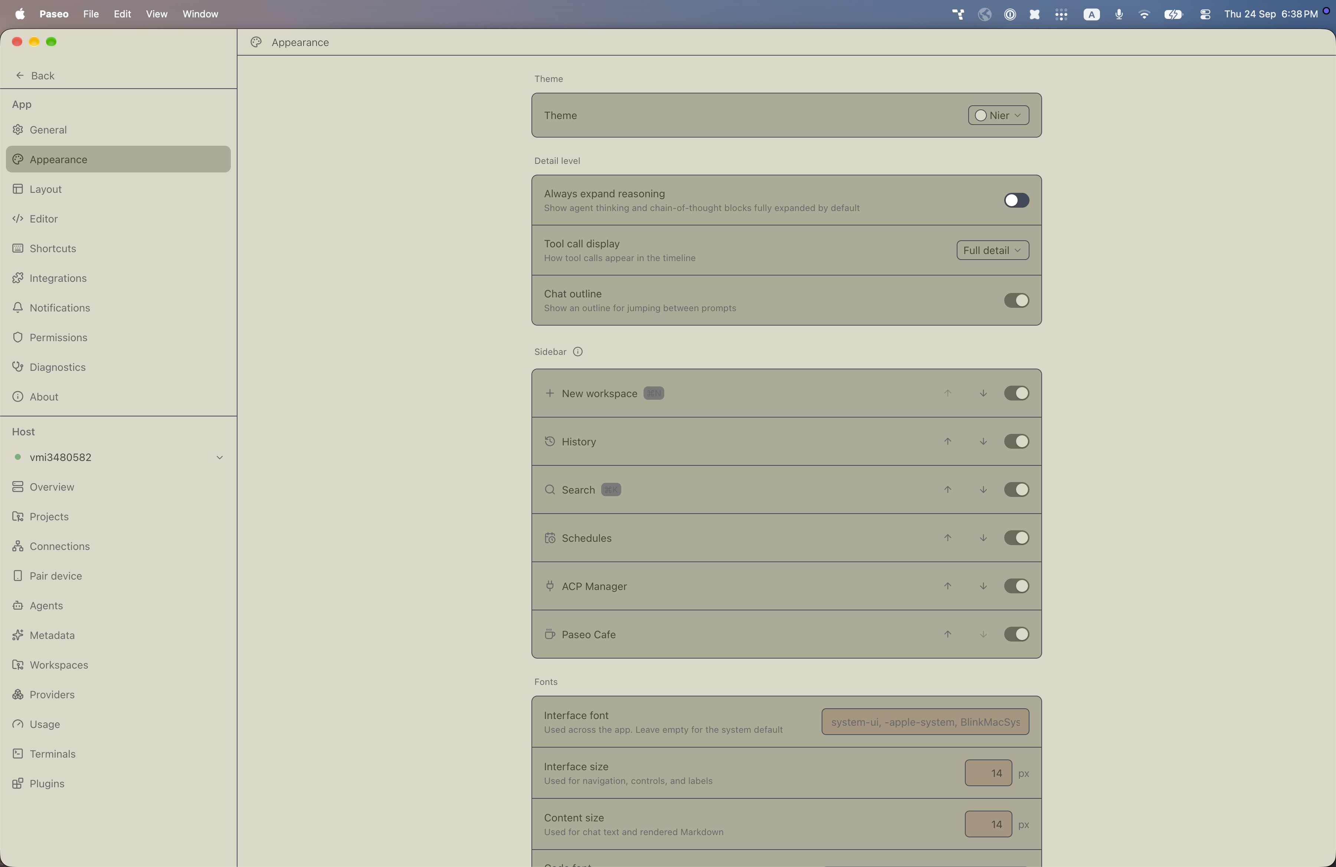1336x867 pixels.
Task: Click the Content size value field
Action: pos(989,824)
